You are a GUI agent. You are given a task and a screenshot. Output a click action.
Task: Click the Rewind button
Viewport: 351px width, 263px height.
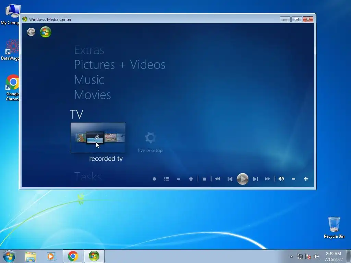218,179
